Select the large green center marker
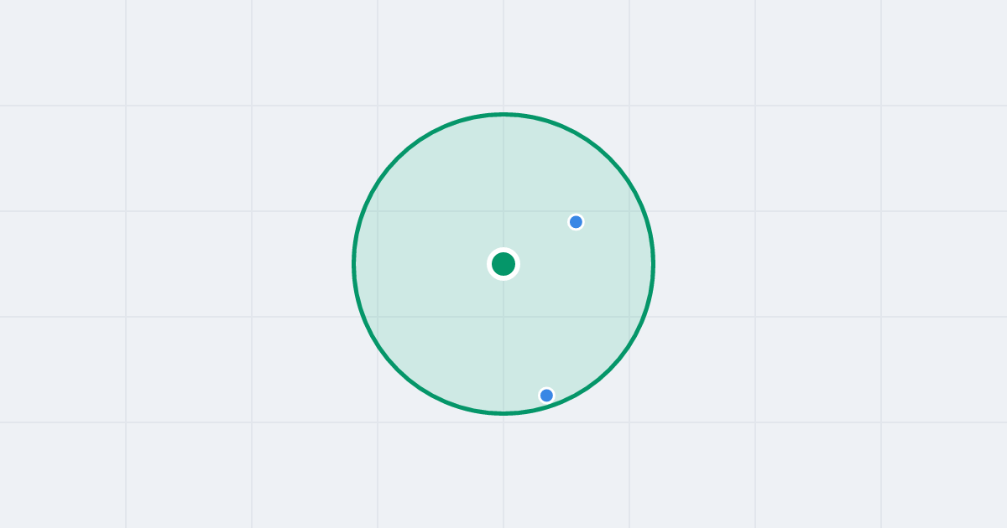The width and height of the screenshot is (1007, 528). 503,264
